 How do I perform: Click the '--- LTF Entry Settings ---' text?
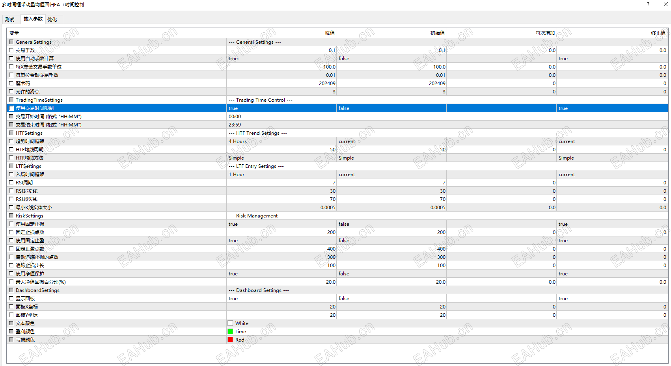(x=256, y=166)
